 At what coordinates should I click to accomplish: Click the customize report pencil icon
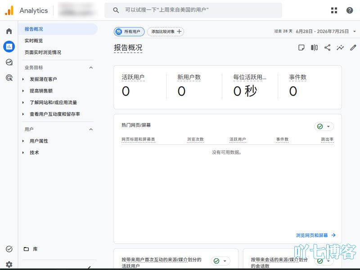(x=353, y=48)
